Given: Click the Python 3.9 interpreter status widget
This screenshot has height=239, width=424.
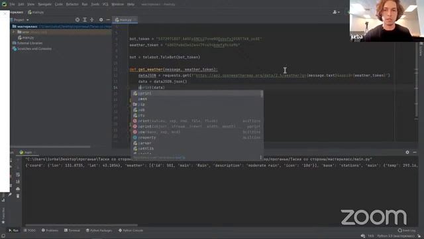Looking at the screenshot, I should pyautogui.click(x=396, y=236).
